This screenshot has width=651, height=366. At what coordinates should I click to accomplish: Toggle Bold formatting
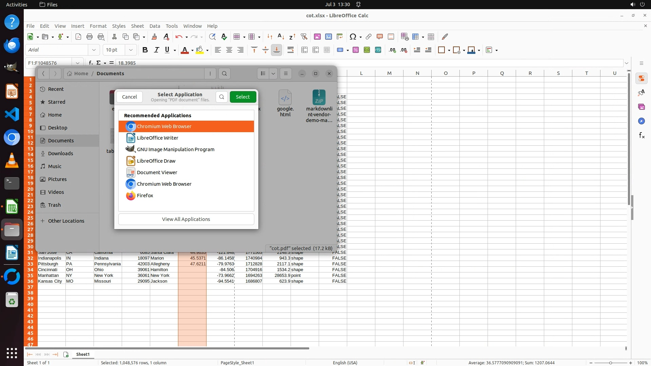[x=145, y=50]
